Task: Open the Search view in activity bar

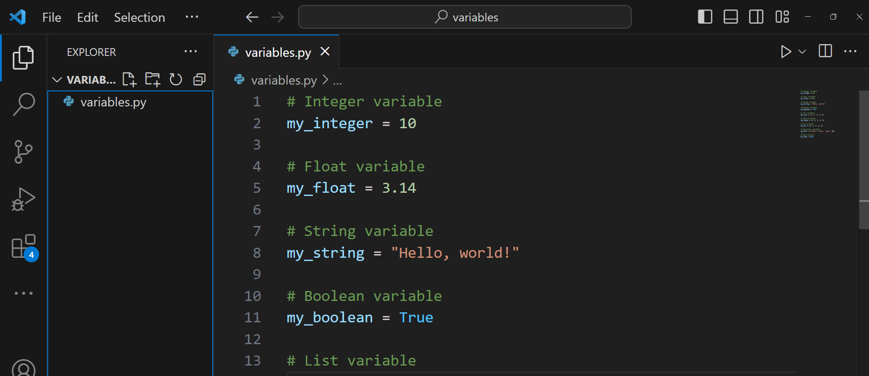Action: (x=23, y=105)
